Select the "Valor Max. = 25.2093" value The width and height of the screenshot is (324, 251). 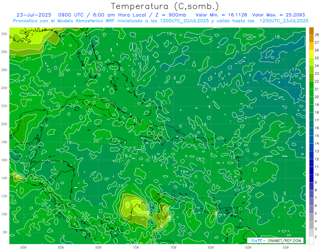click(279, 15)
